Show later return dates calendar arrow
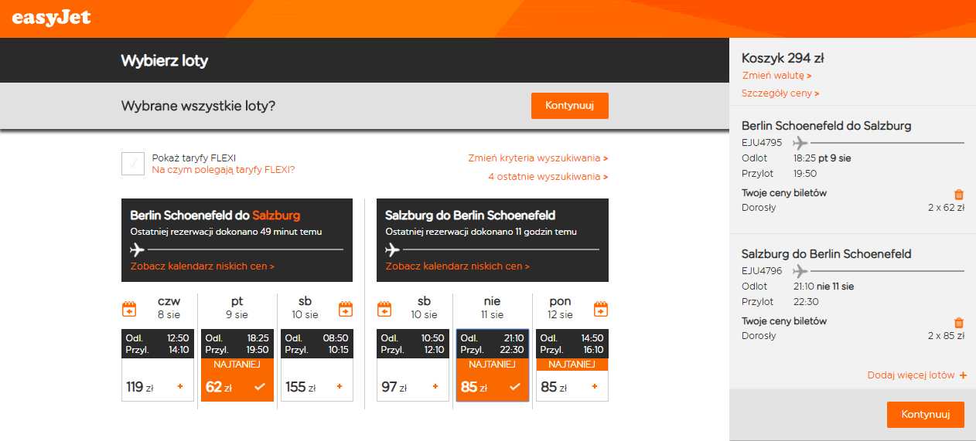This screenshot has width=976, height=441. click(601, 309)
